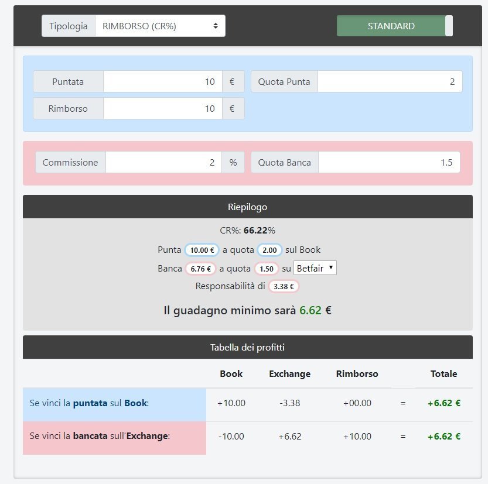
Task: Open the Tipologia dropdown showing RIMBORSO (CR%)
Action: (x=159, y=26)
